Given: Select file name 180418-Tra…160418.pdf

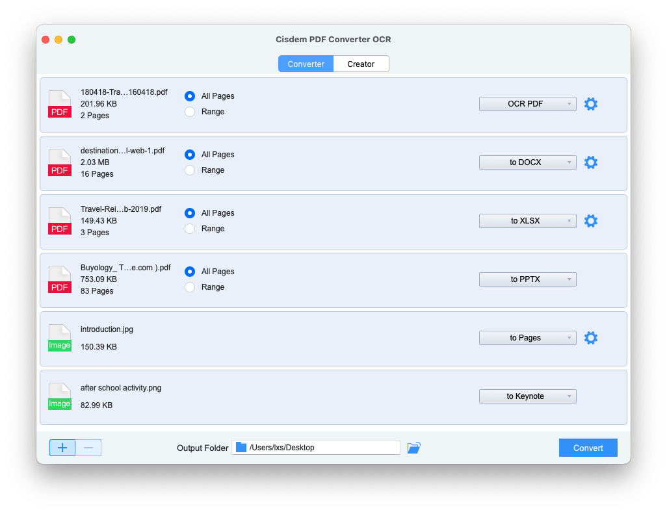Looking at the screenshot, I should (124, 92).
